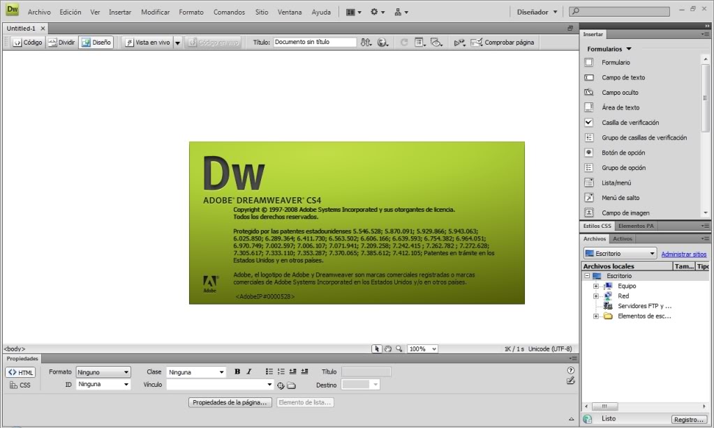Click the File management arrows icon
Screen dimensions: 714x428
point(366,43)
